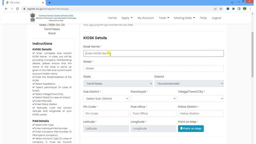Screen dimensions: 256x144
Task: Click the page vertical scrollbar thumb
Action: (x=252, y=55)
